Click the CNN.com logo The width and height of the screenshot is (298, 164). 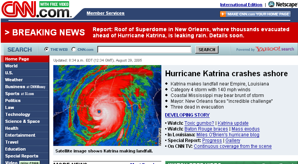click(37, 10)
